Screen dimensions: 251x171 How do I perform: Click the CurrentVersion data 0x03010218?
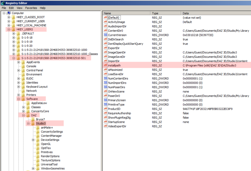pyautogui.click(x=198, y=35)
